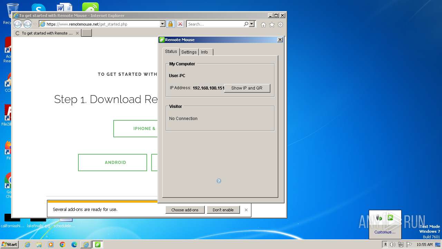
Task: Click the security lock icon in address bar
Action: tap(170, 24)
